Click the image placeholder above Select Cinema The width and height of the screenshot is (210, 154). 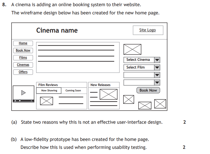coord(132,49)
